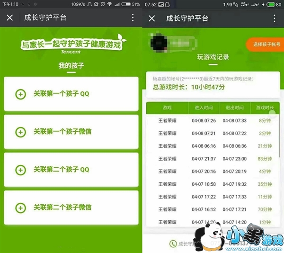Tap the alarm icon in left status bar
The image size is (284, 253).
pyautogui.click(x=103, y=4)
